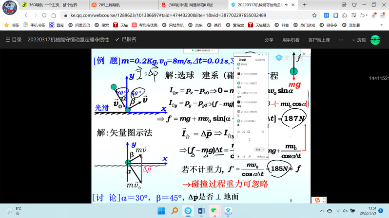Click the user profile avatar
389x218 pixels.
[375, 40]
